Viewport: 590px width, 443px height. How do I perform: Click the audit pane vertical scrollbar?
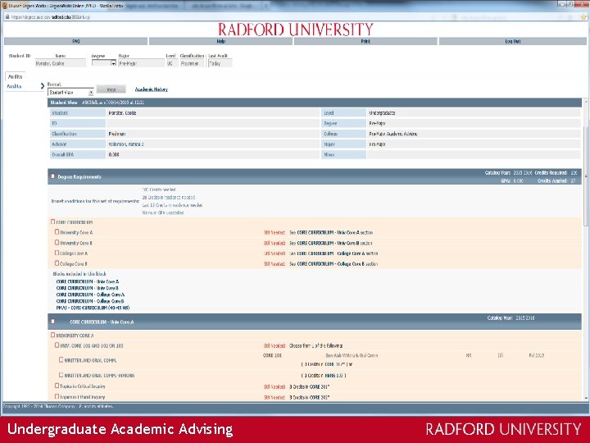[x=586, y=177]
